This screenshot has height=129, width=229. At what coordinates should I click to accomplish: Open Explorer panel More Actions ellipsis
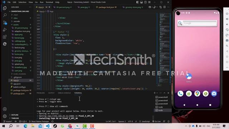click(30, 7)
